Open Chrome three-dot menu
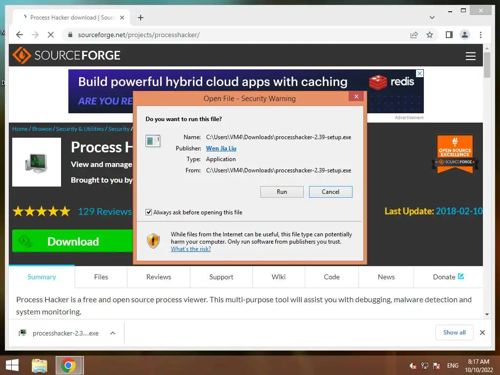500x375 pixels. click(480, 35)
